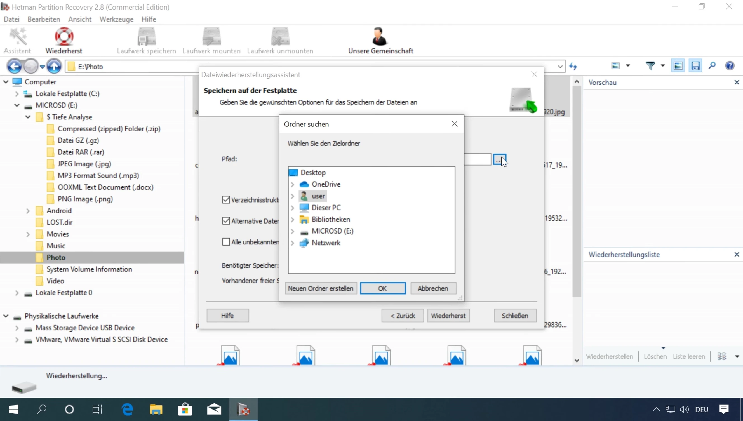743x421 pixels.
Task: Expand MICROSD (E:) in Ordner suchen
Action: click(293, 231)
